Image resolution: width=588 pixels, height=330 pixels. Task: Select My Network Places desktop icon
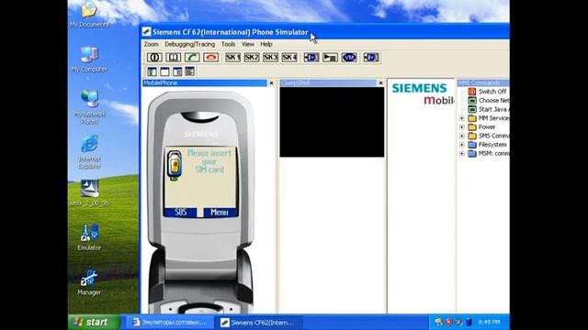pyautogui.click(x=89, y=107)
